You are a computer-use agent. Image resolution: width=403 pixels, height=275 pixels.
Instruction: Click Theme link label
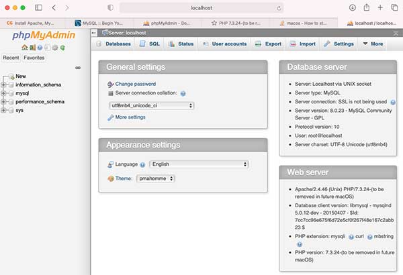pos(124,178)
